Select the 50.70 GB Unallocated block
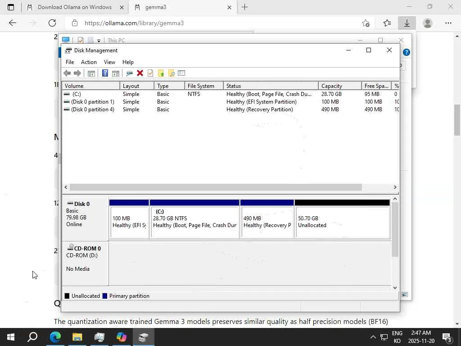The height and width of the screenshot is (346, 461). point(342,219)
